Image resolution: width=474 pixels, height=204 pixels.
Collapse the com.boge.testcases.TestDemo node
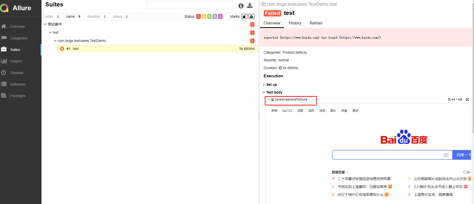[x=55, y=41]
